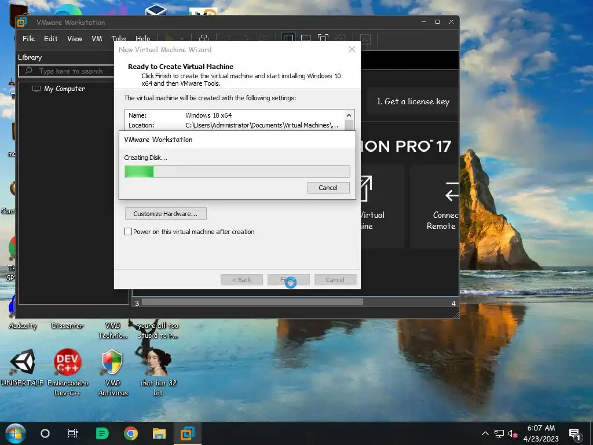
Task: Open Google Chrome from the taskbar
Action: 131,433
